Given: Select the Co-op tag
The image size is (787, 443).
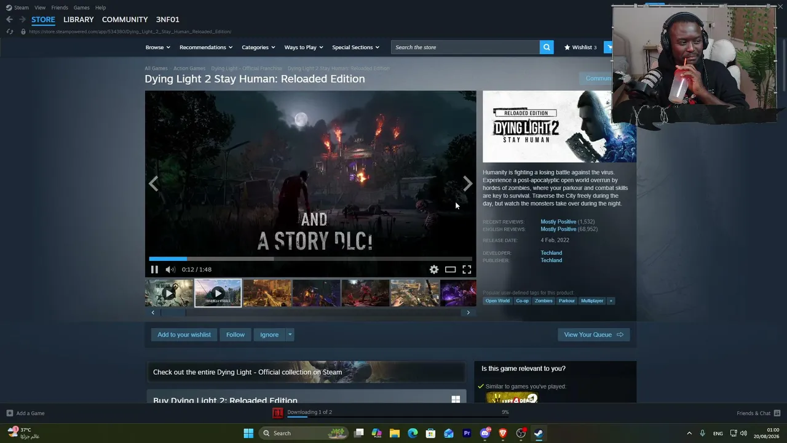Looking at the screenshot, I should point(522,301).
